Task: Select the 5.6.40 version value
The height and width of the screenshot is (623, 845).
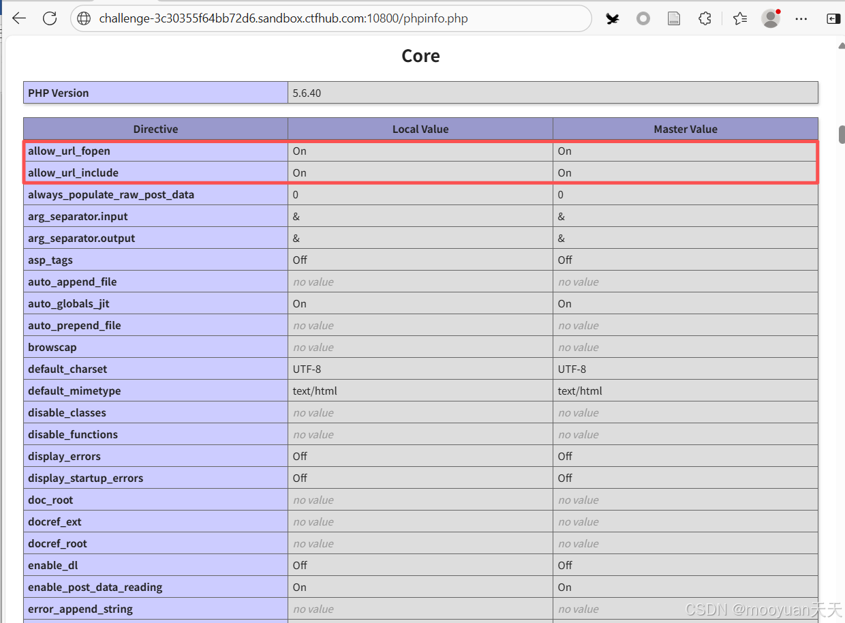Action: pos(307,93)
